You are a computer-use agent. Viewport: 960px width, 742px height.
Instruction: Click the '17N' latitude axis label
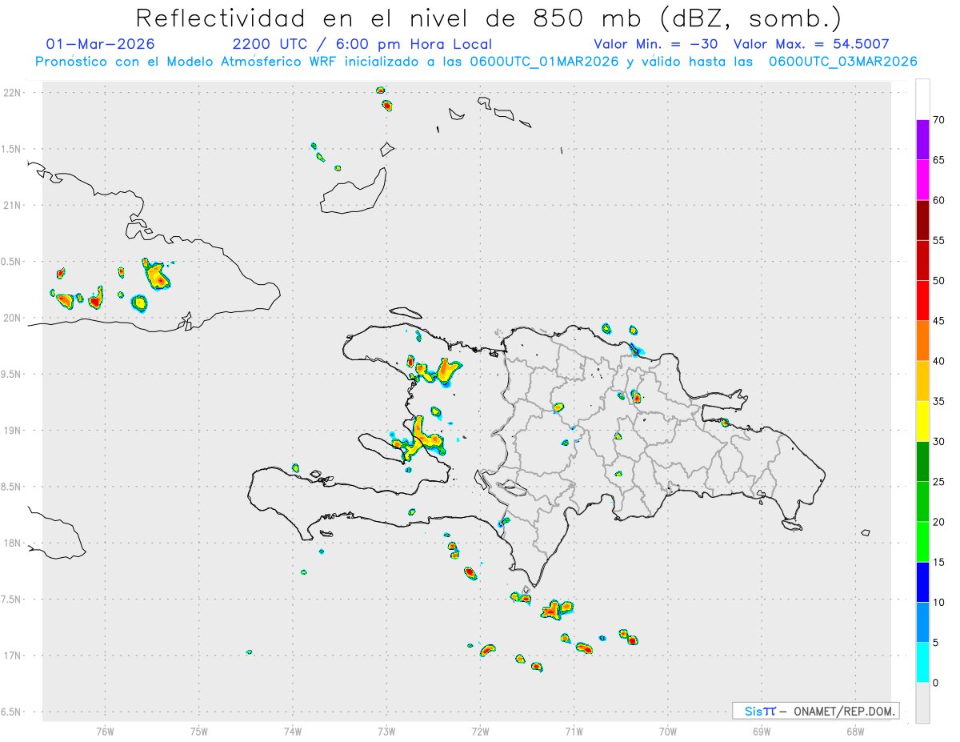coord(14,656)
